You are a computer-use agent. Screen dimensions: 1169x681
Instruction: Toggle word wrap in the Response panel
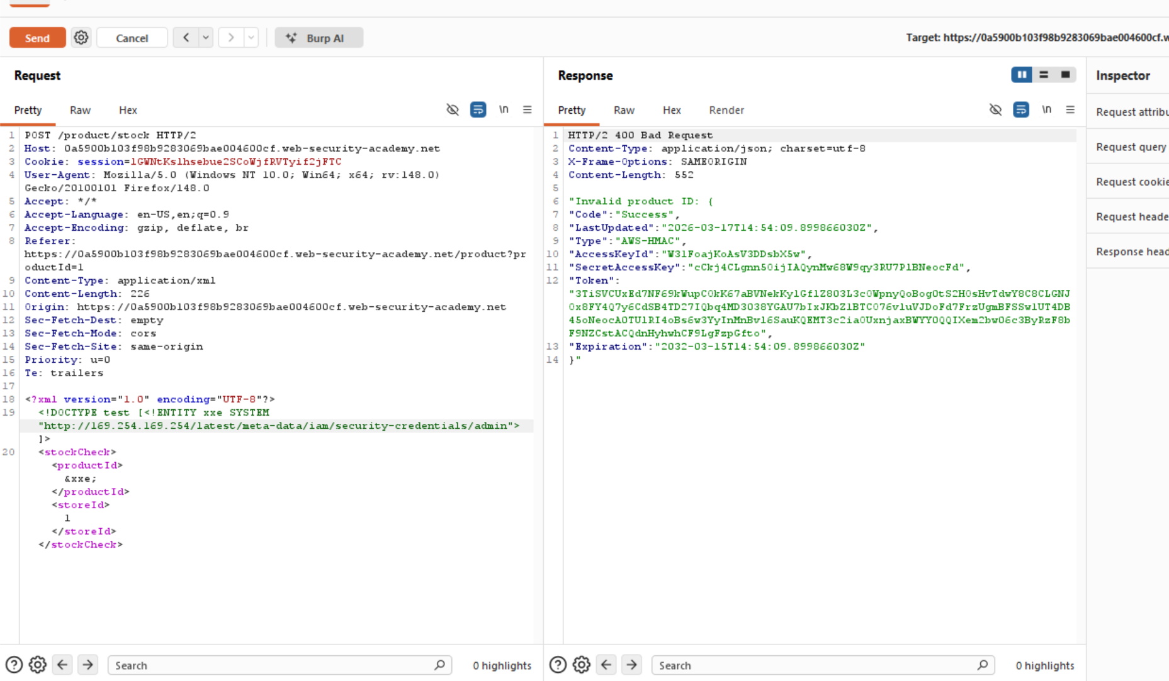(1020, 109)
